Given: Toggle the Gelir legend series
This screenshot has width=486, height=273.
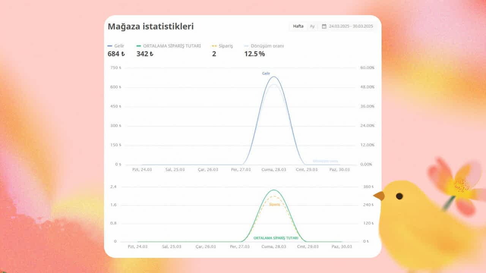Looking at the screenshot, I should [116, 46].
